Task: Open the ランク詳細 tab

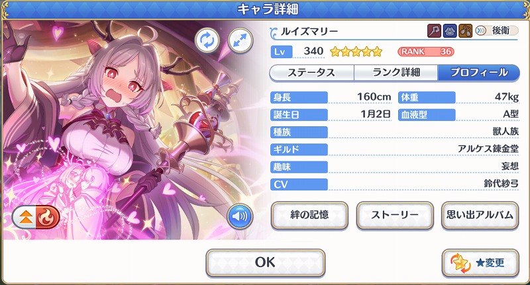Action: pyautogui.click(x=396, y=73)
